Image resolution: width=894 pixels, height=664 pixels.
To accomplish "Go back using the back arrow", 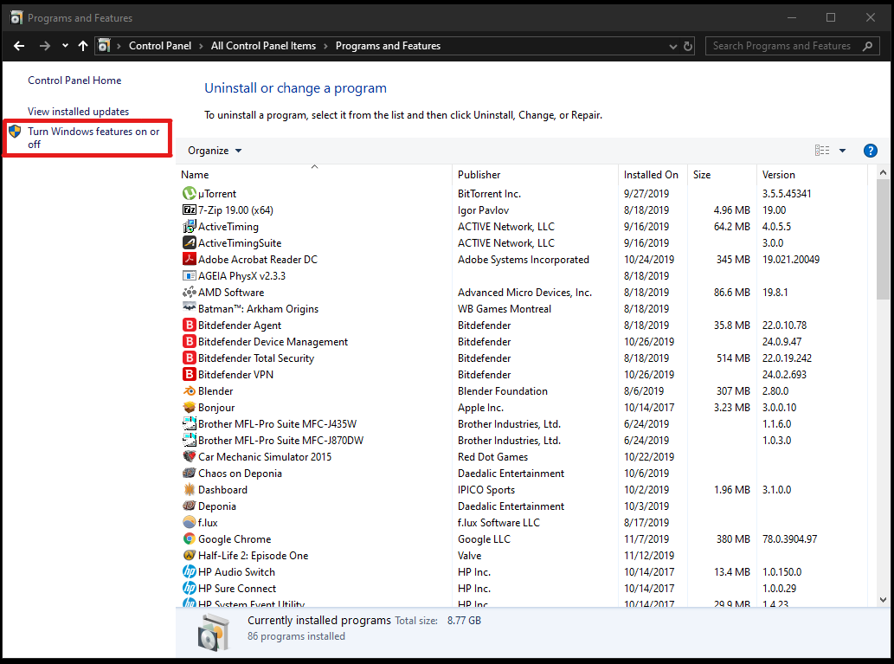I will pos(19,46).
